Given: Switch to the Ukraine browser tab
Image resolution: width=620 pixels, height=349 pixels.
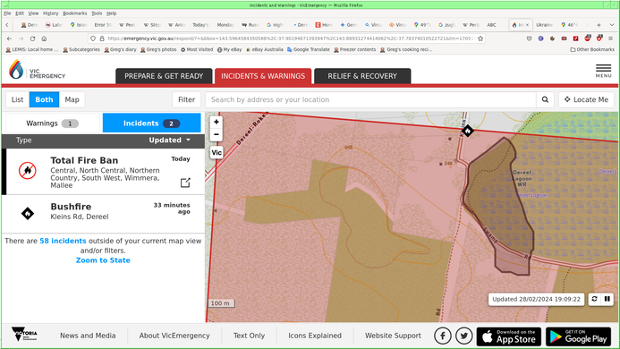Looking at the screenshot, I should [544, 24].
